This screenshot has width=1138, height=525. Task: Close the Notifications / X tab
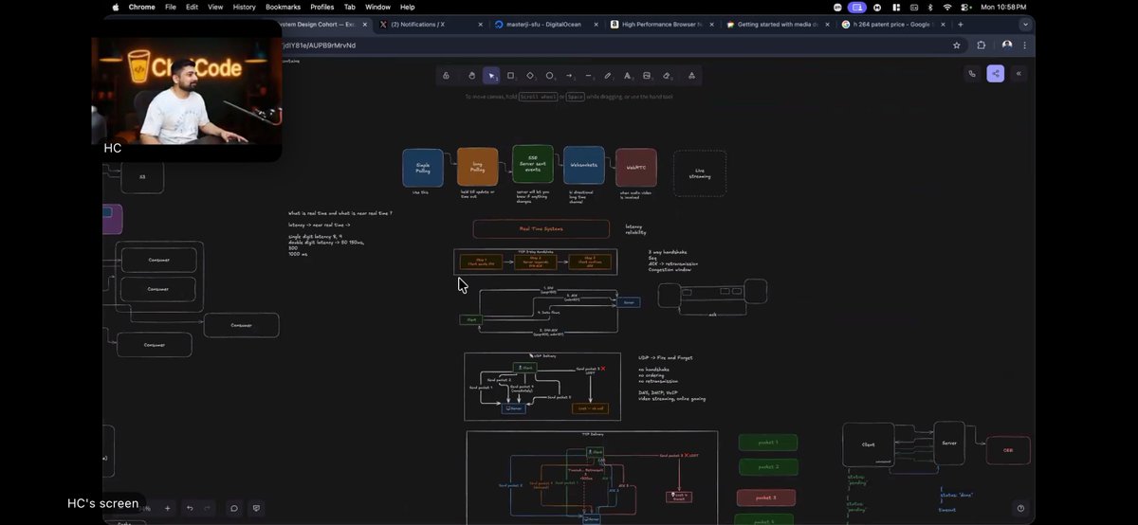[x=480, y=25]
